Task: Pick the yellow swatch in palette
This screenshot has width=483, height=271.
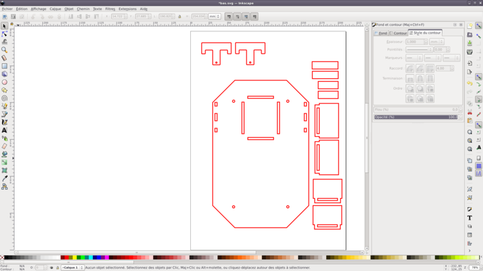Action: 74,257
